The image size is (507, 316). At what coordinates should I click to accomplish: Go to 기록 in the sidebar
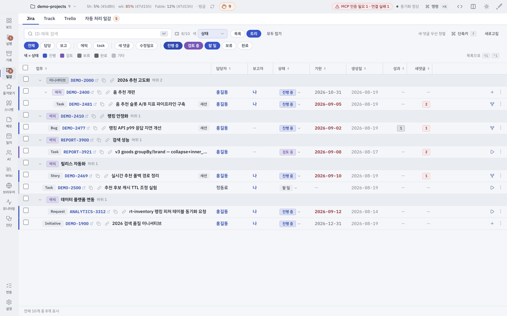9,56
